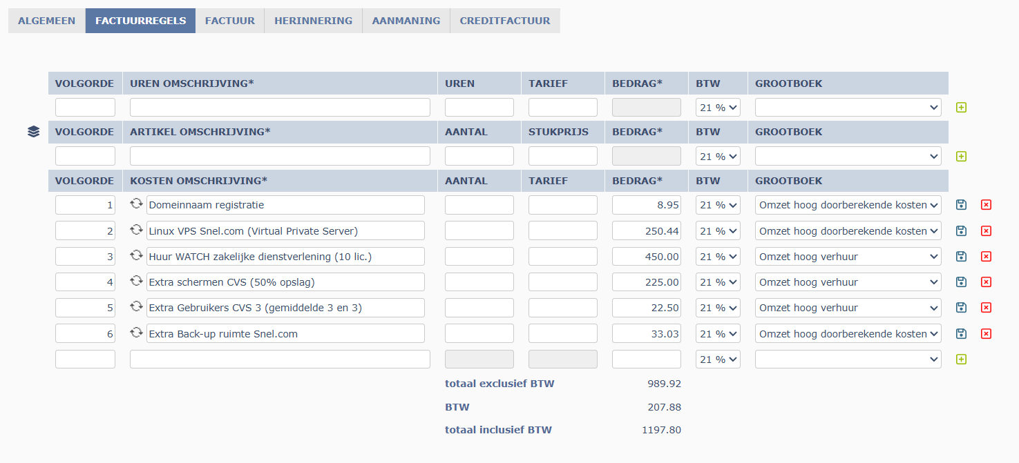The width and height of the screenshot is (1019, 463).
Task: Click the stacked layers icon beside artikel header
Action: pos(33,132)
